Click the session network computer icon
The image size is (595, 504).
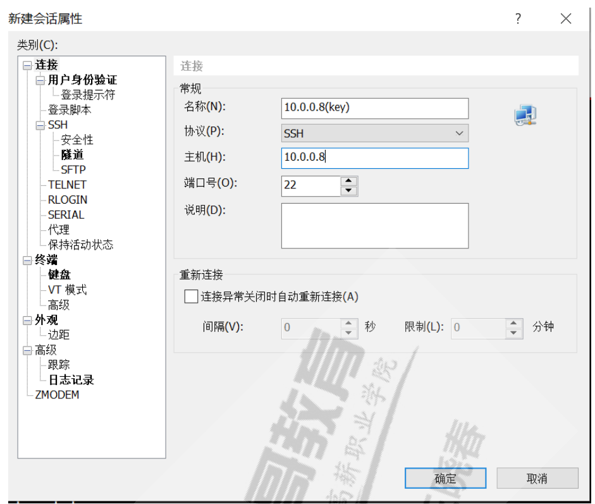(525, 115)
